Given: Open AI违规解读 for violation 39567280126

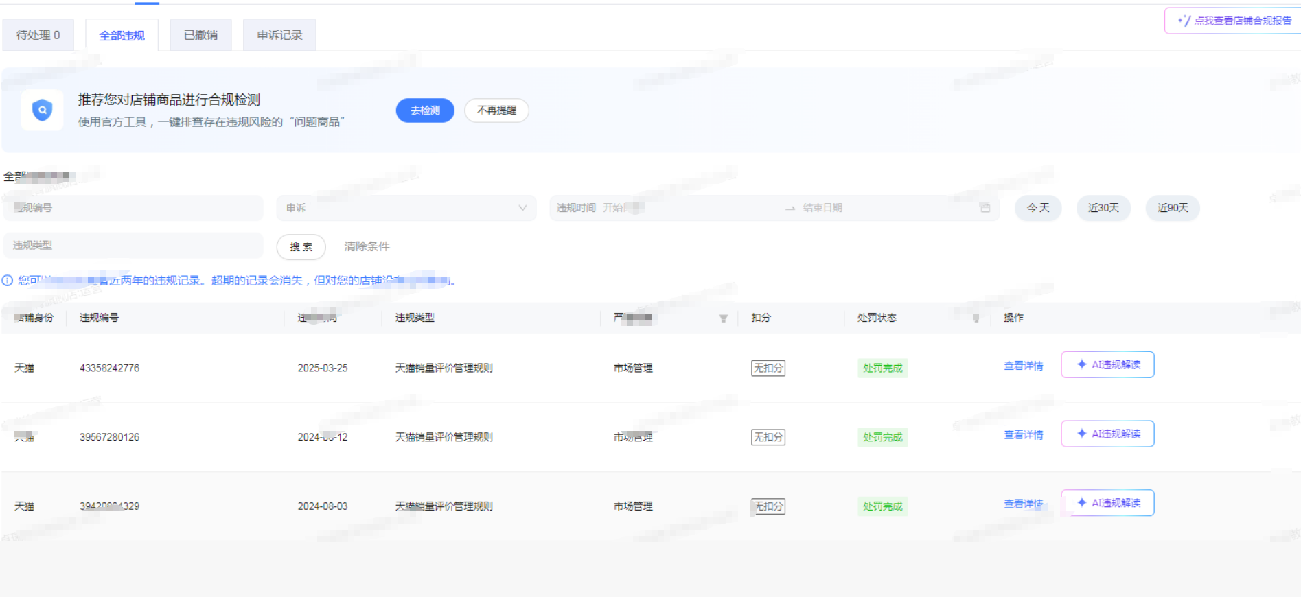Looking at the screenshot, I should tap(1107, 434).
